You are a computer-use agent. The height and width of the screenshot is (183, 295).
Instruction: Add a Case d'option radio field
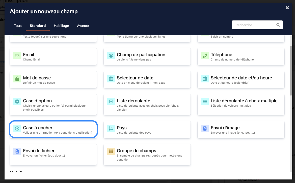(x=53, y=104)
